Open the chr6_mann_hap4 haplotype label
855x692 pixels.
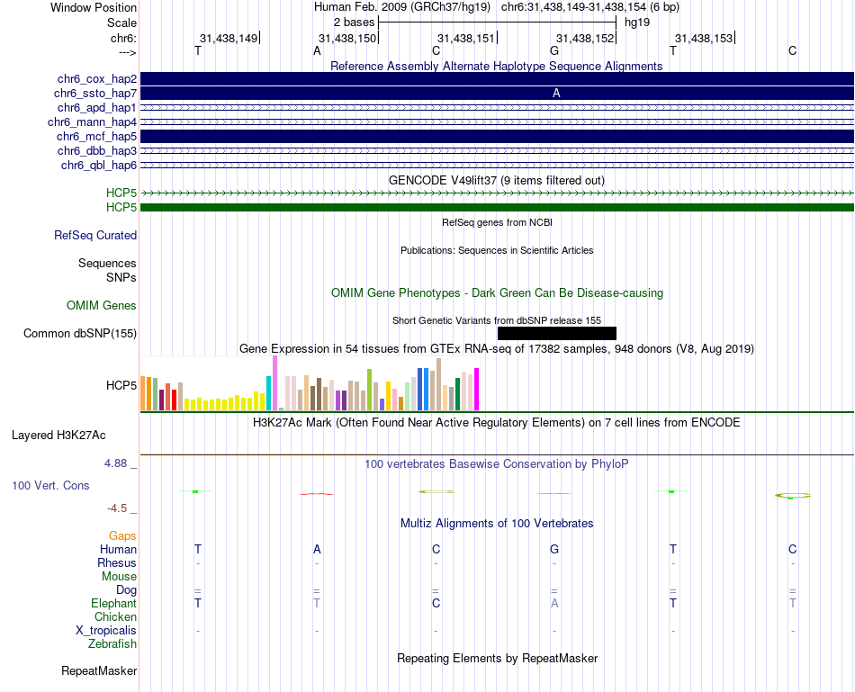92,122
